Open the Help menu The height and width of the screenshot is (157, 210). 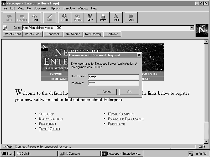(94, 8)
